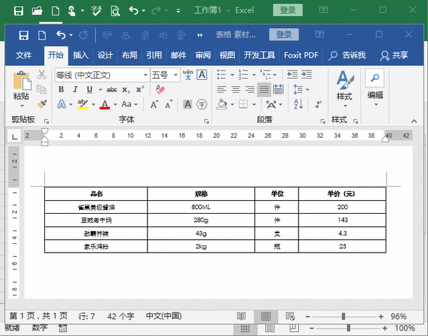Switch to Web Layout view in status bar
Screen dimensions: 428x336
click(x=290, y=317)
